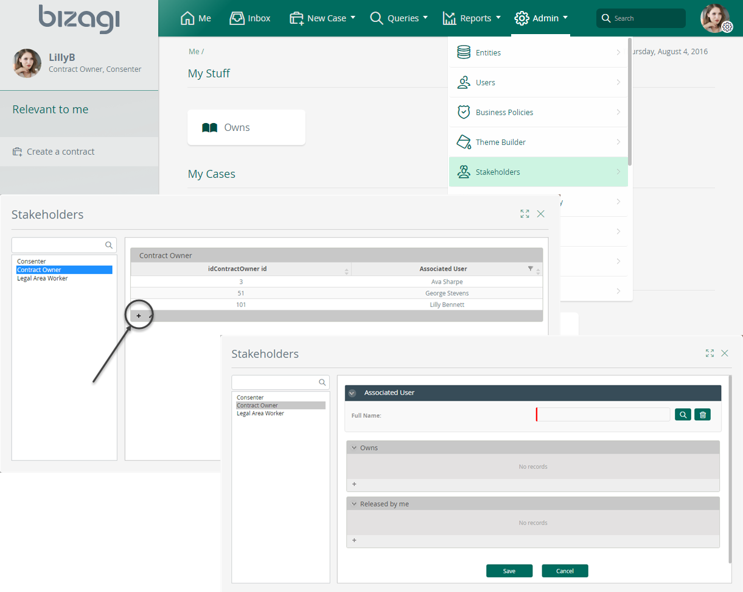Expand the Entities submenu chevron
The width and height of the screenshot is (743, 592).
click(x=618, y=52)
